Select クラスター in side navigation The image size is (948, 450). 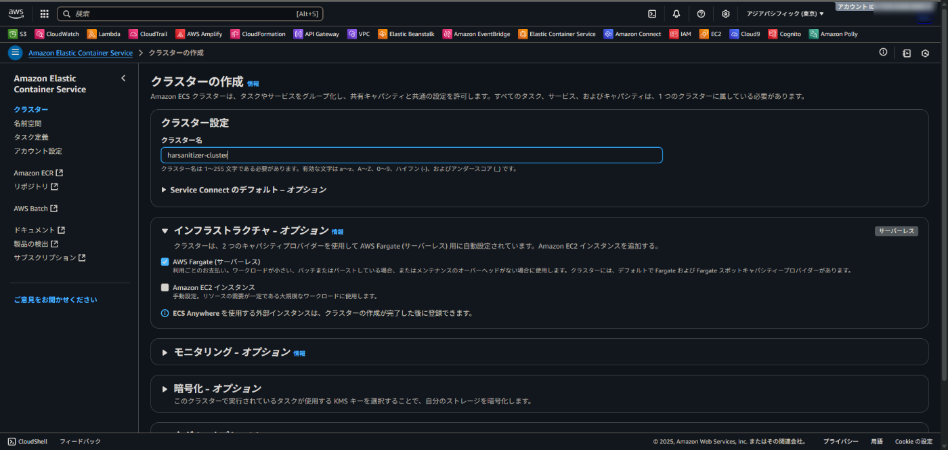pyautogui.click(x=31, y=109)
